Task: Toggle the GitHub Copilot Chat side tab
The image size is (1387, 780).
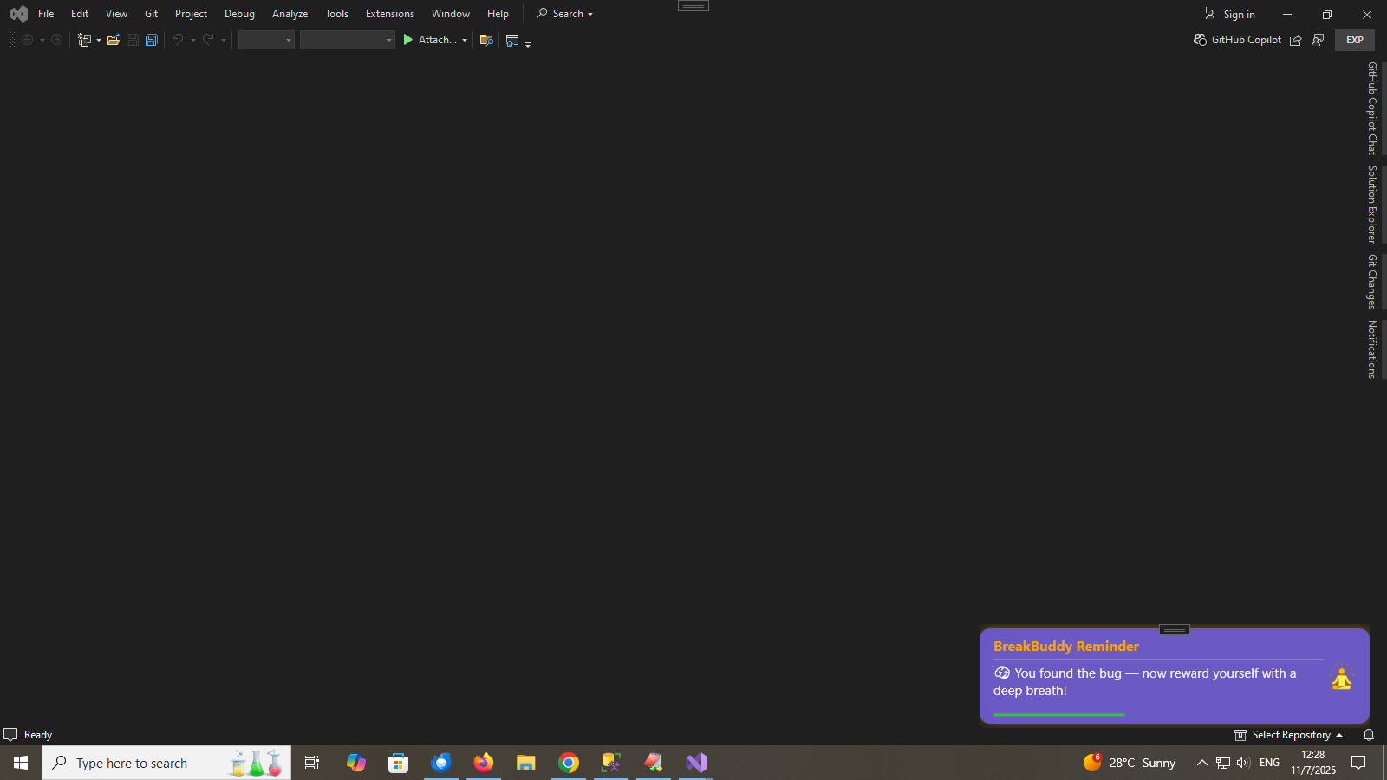Action: click(x=1372, y=108)
